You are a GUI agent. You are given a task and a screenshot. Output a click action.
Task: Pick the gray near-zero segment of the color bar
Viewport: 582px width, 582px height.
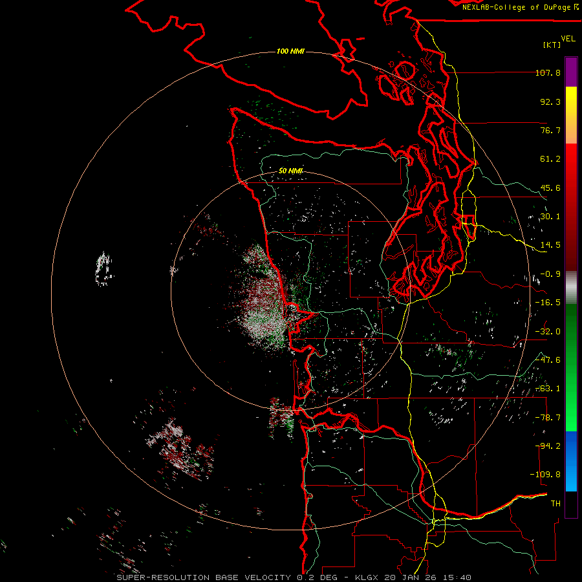coord(571,288)
